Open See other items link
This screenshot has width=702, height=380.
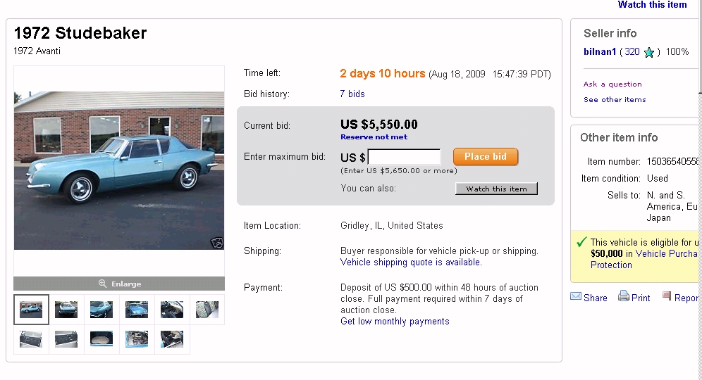(x=615, y=100)
